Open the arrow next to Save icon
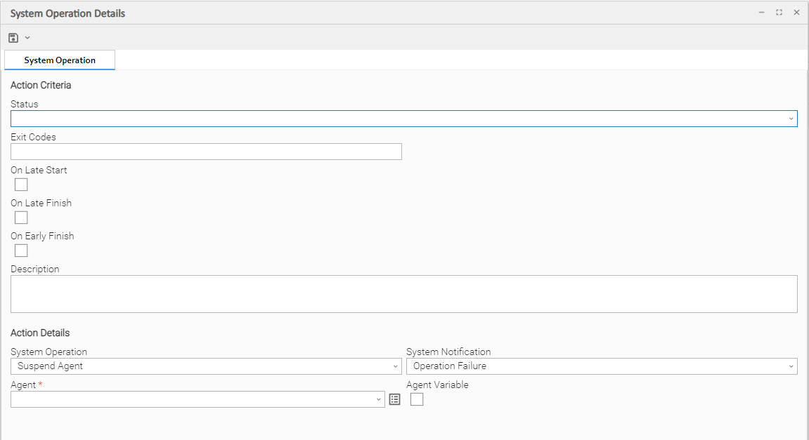809x440 pixels. coord(27,38)
